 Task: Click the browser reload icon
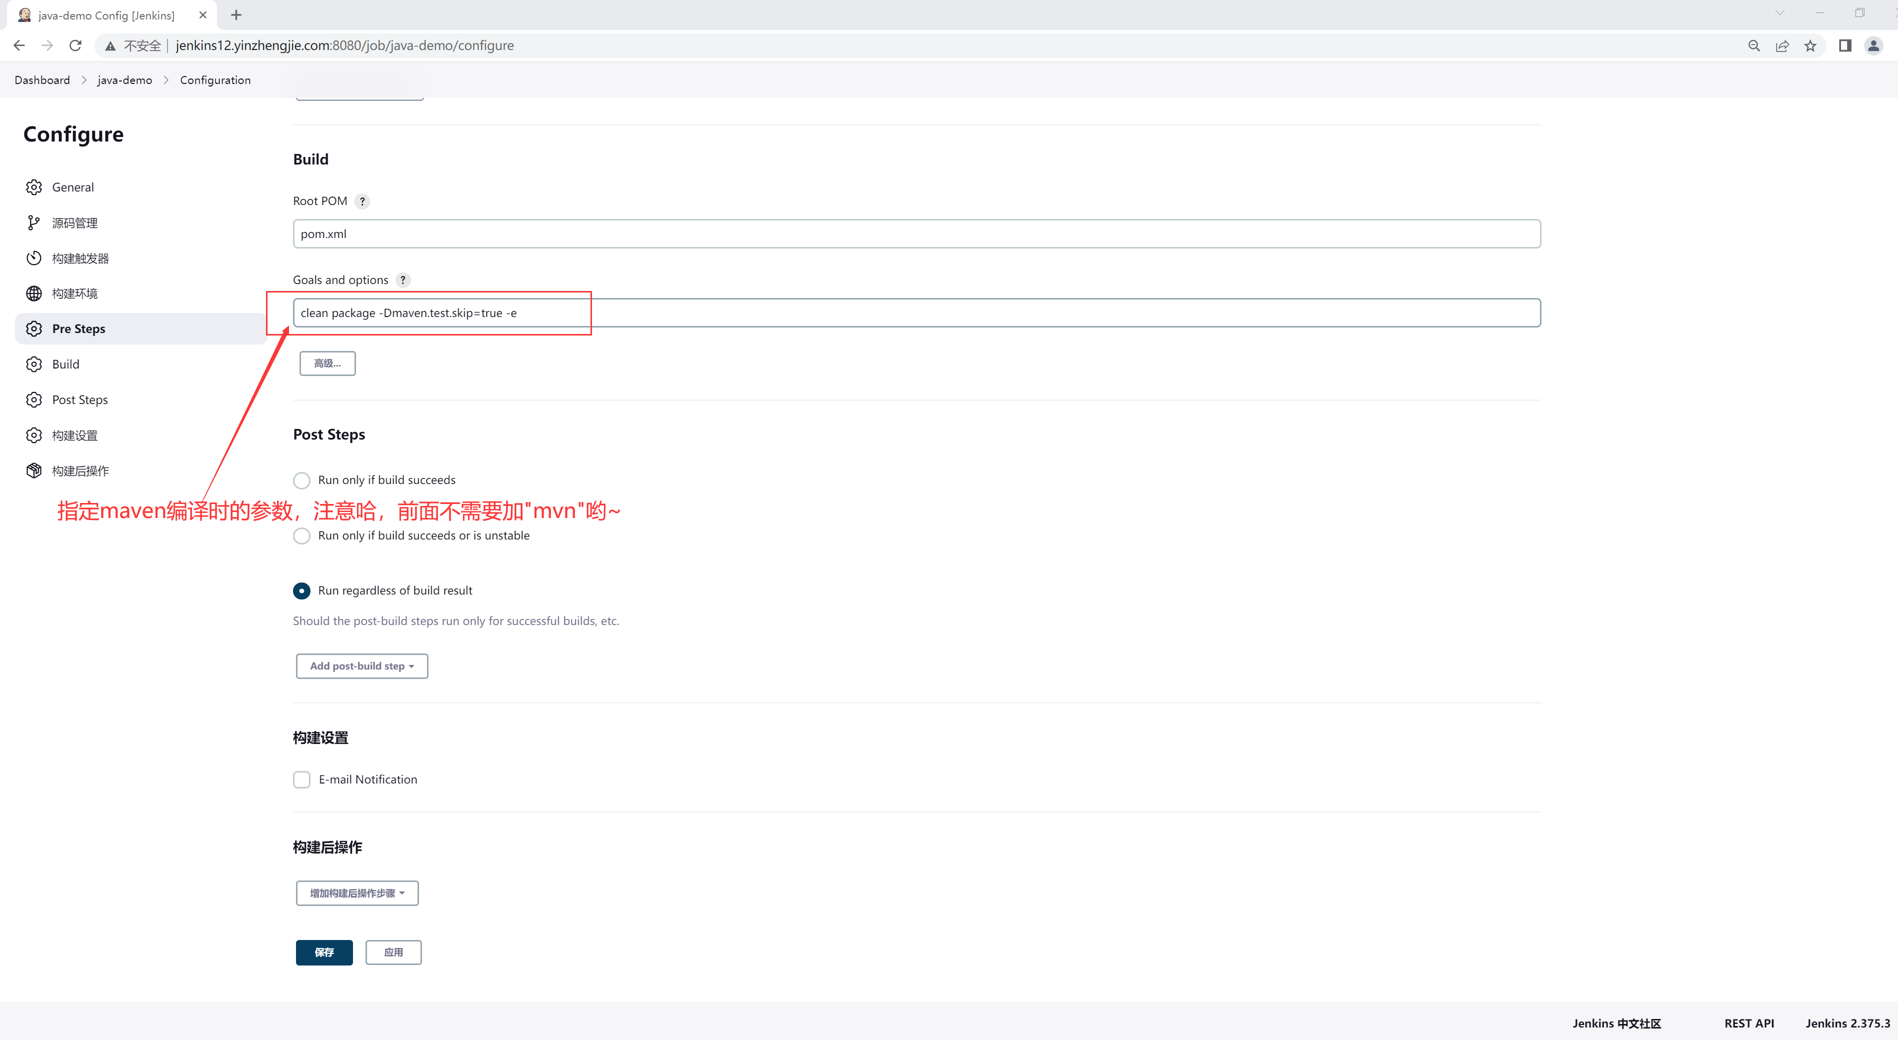click(75, 45)
